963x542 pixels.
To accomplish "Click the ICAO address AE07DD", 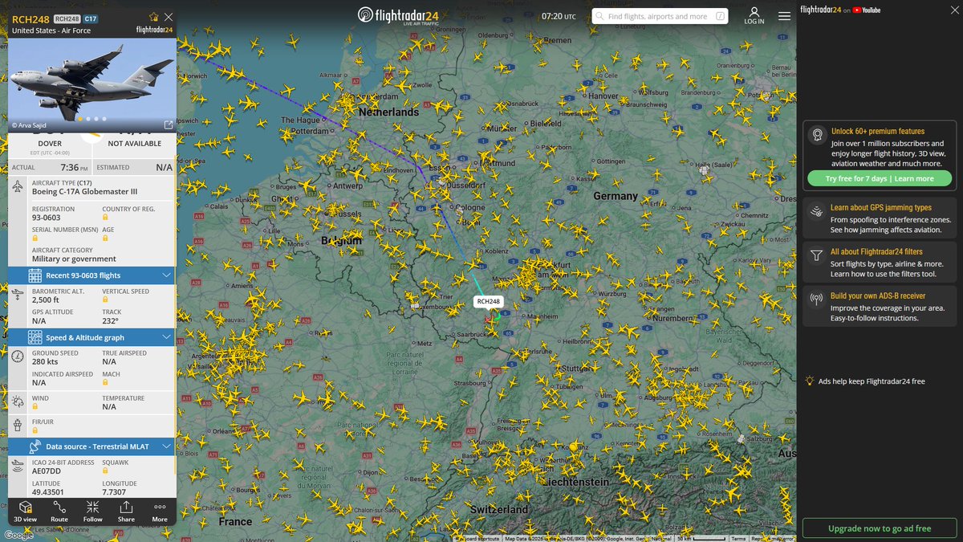I will click(48, 472).
